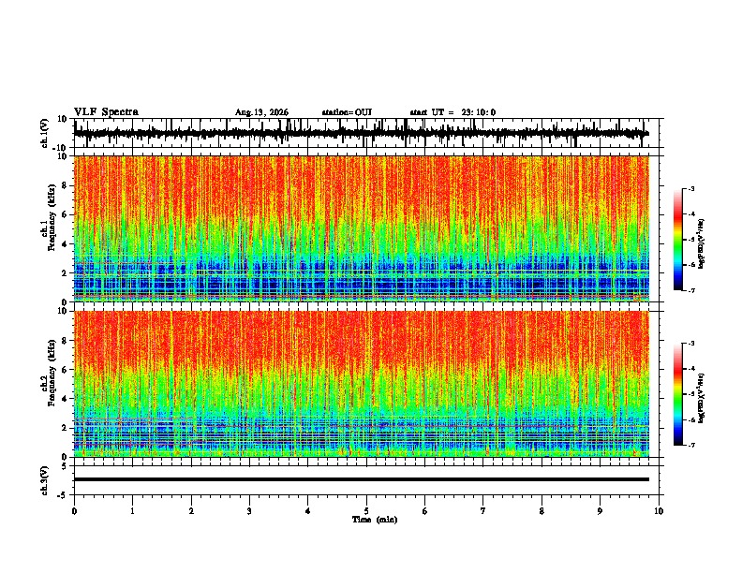This screenshot has width=742, height=573.
Task: Click time-axis tick label 4
Action: pyautogui.click(x=308, y=511)
